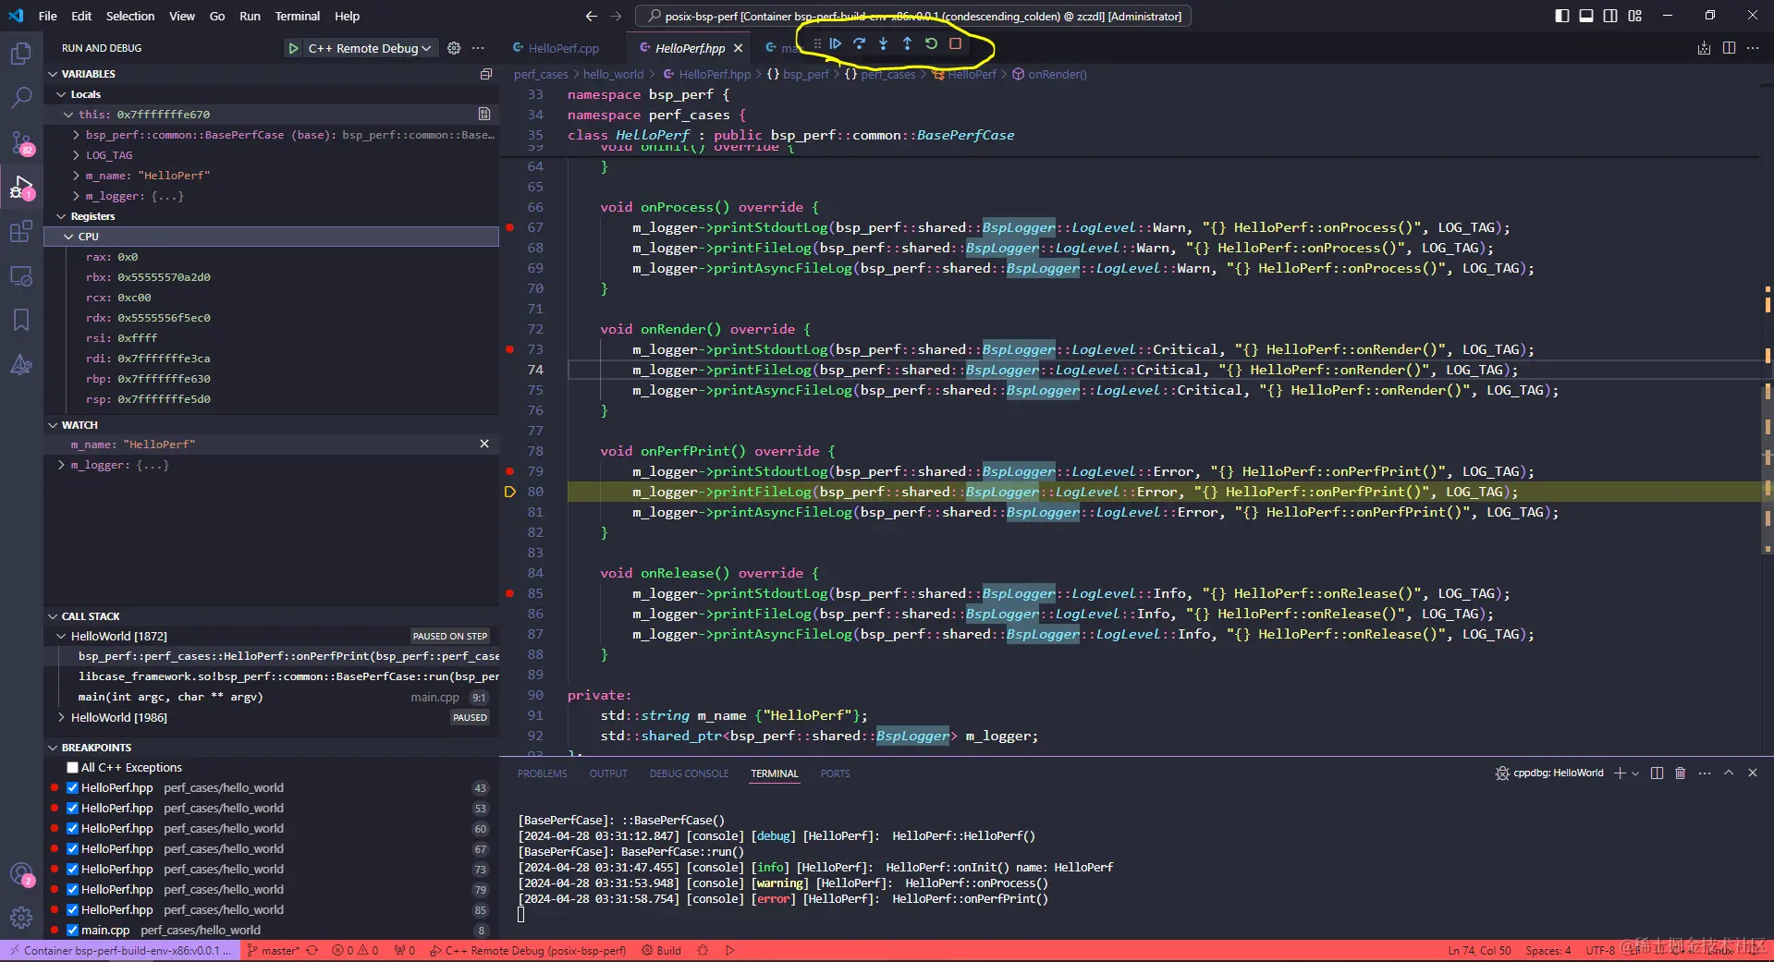This screenshot has width=1774, height=962.
Task: Open the Search view in activity bar
Action: point(21,98)
